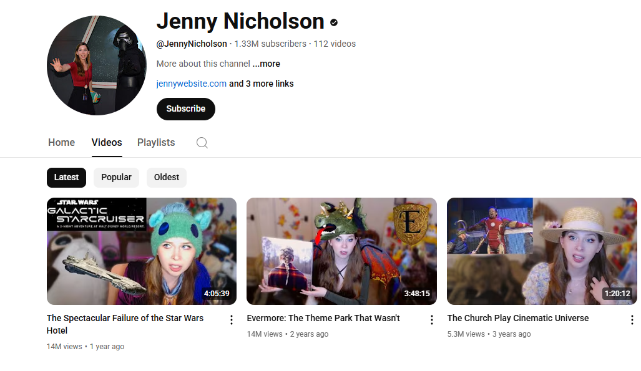This screenshot has width=641, height=371.
Task: Sort videos by Popular
Action: pyautogui.click(x=116, y=177)
